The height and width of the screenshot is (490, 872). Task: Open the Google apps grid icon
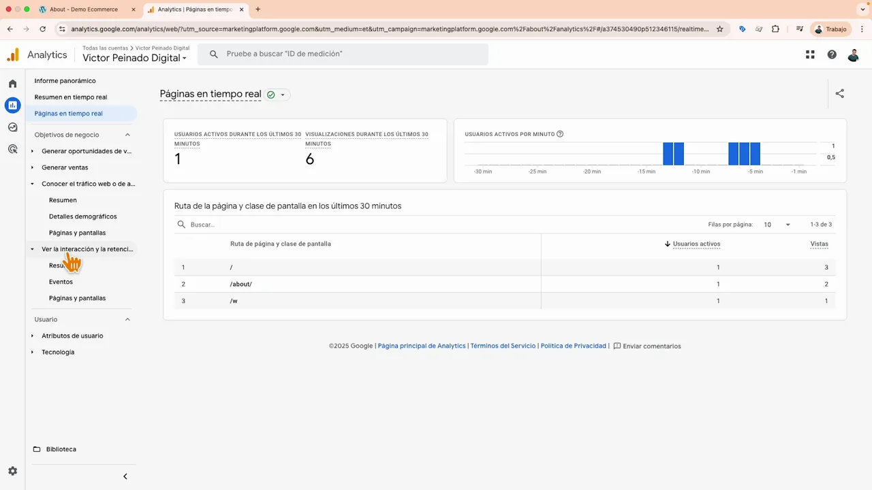coord(810,54)
